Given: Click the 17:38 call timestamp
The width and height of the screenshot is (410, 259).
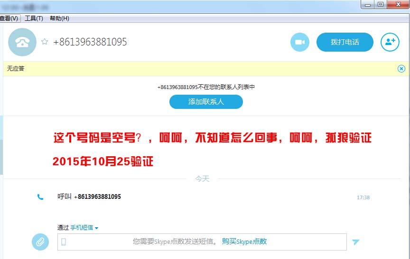Looking at the screenshot, I should coord(363,197).
